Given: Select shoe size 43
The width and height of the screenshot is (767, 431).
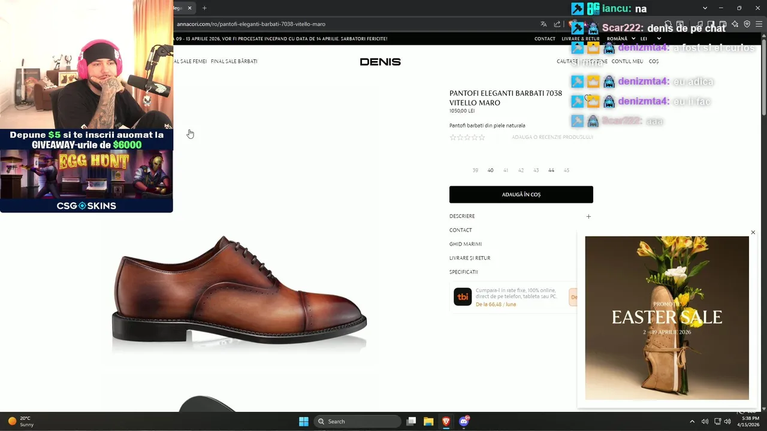Looking at the screenshot, I should point(536,170).
